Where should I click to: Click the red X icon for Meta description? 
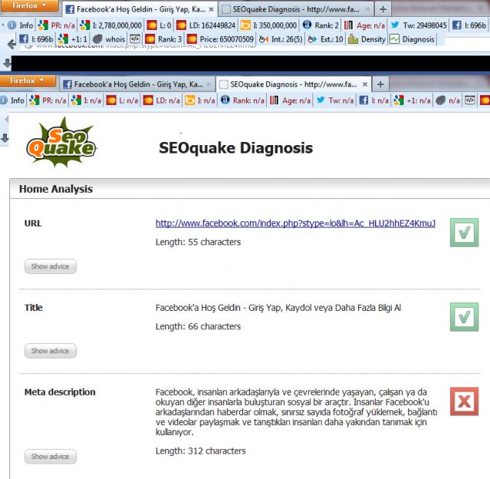point(464,401)
